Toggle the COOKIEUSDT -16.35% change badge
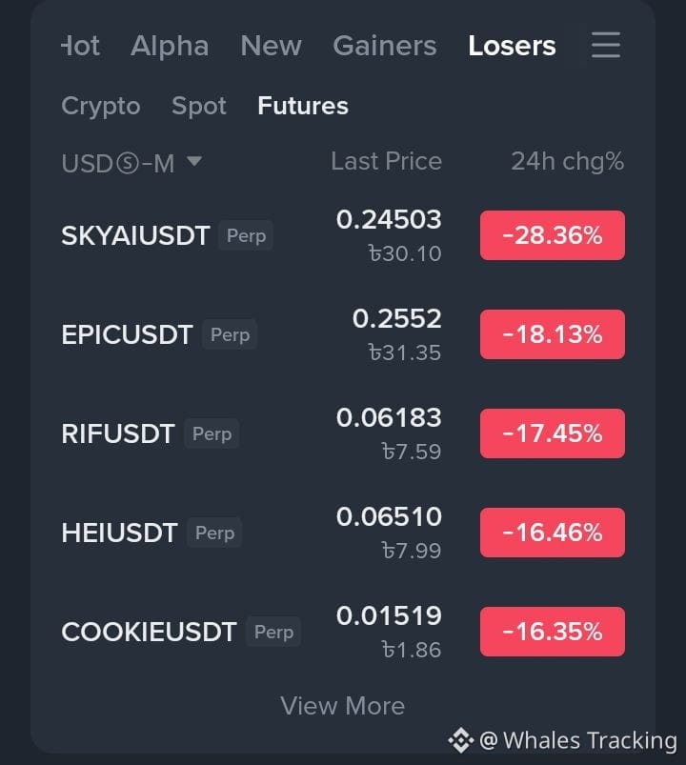Viewport: 686px width, 765px height. [x=553, y=632]
